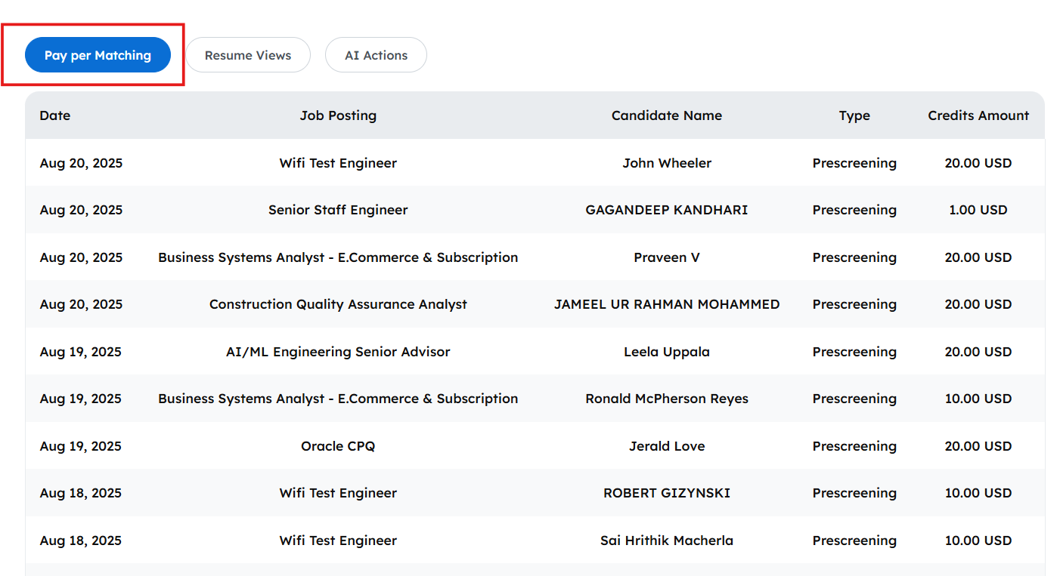Select candidate Ronald McPherson Reyes
This screenshot has height=576, width=1060.
pyautogui.click(x=666, y=399)
